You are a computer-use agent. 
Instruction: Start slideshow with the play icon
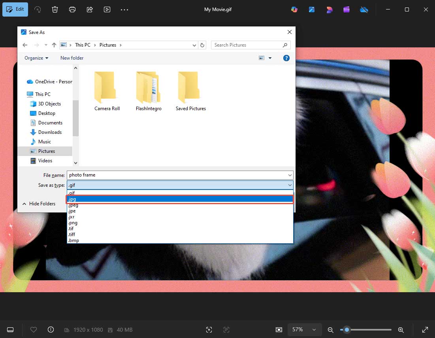(x=107, y=9)
